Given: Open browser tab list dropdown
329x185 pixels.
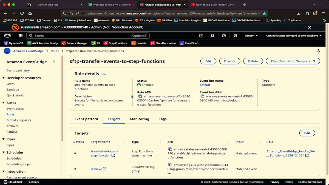Looking at the screenshot, I should point(315,5).
